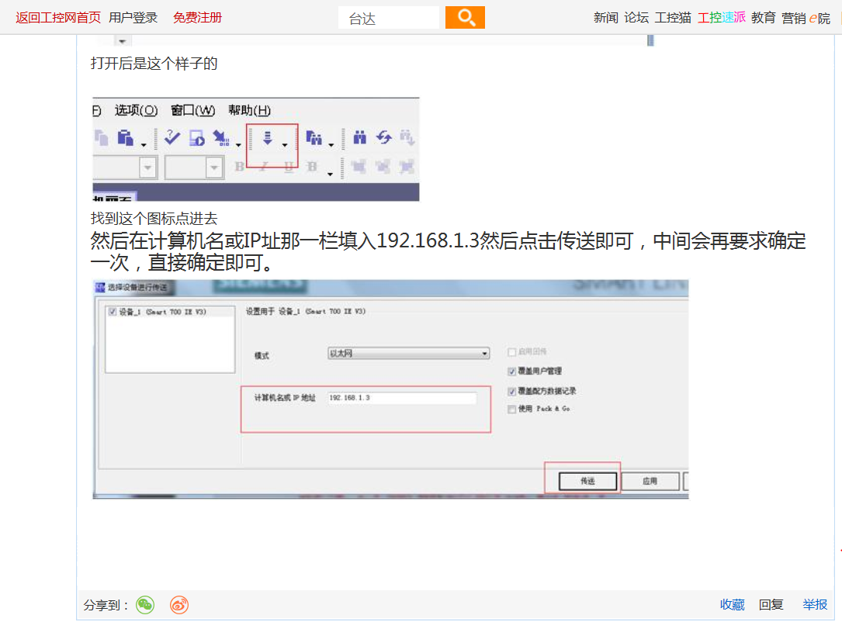Share the post via Weibo icon
This screenshot has height=622, width=842.
click(x=179, y=605)
